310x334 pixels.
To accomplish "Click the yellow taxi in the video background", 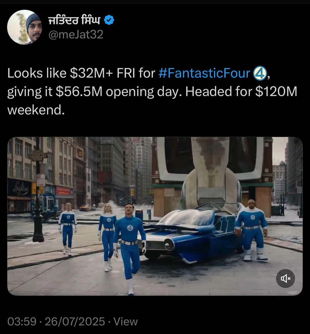I will coord(85,207).
